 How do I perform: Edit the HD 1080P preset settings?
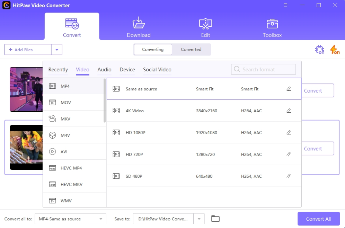[x=289, y=132]
